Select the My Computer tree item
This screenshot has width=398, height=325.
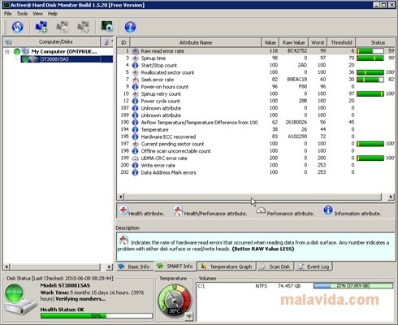pyautogui.click(x=64, y=51)
